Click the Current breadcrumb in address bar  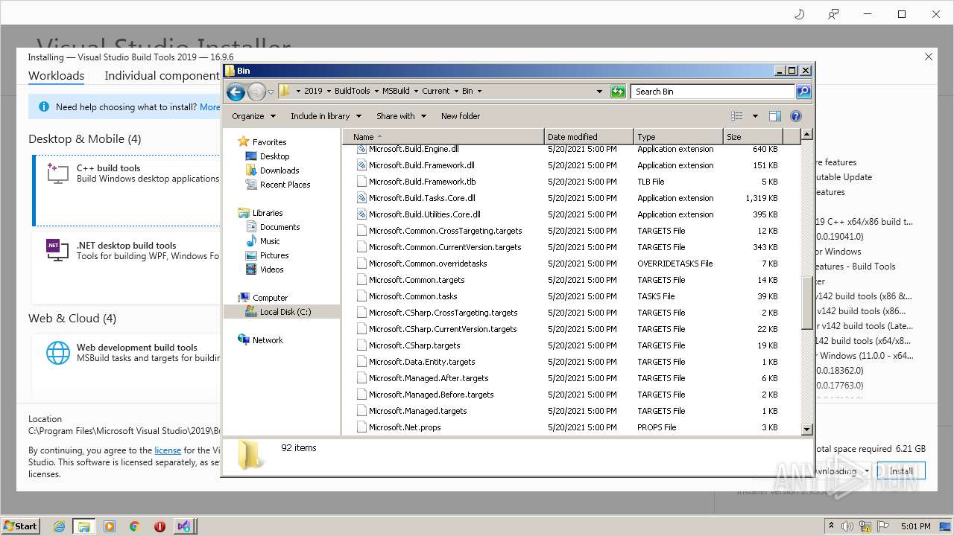point(435,92)
